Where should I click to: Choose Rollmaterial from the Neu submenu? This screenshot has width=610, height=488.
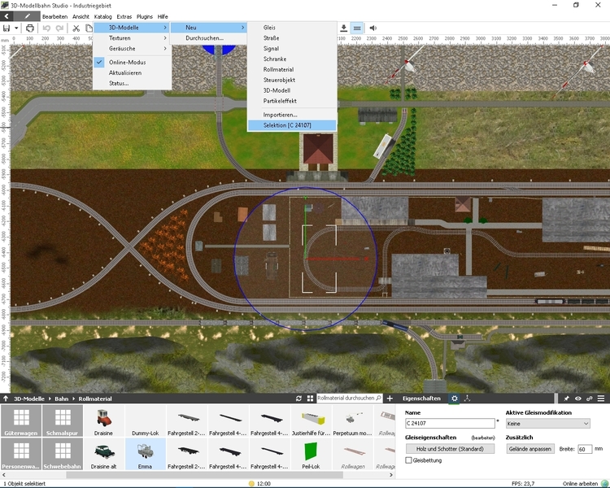[x=279, y=69]
